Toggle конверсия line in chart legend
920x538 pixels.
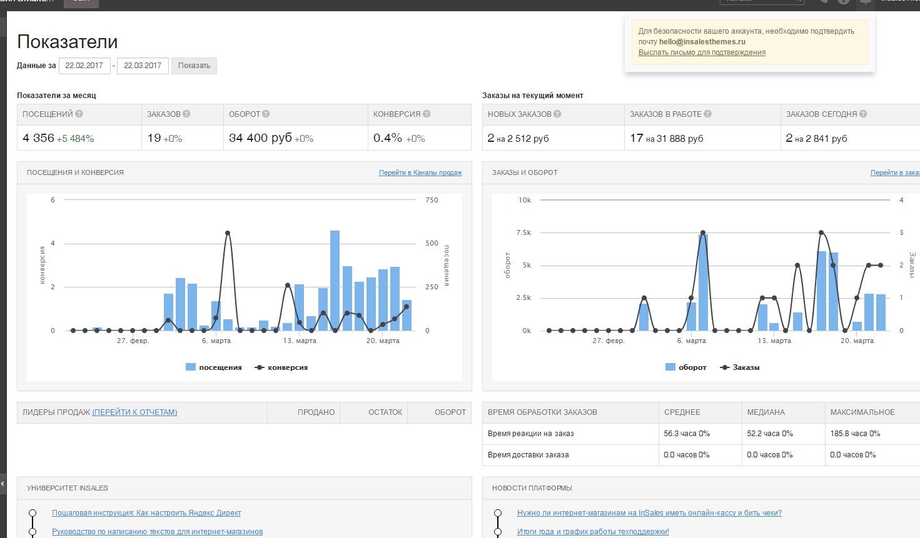[x=281, y=367]
